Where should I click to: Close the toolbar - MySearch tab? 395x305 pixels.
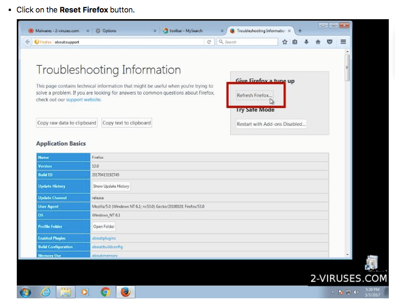pyautogui.click(x=222, y=31)
